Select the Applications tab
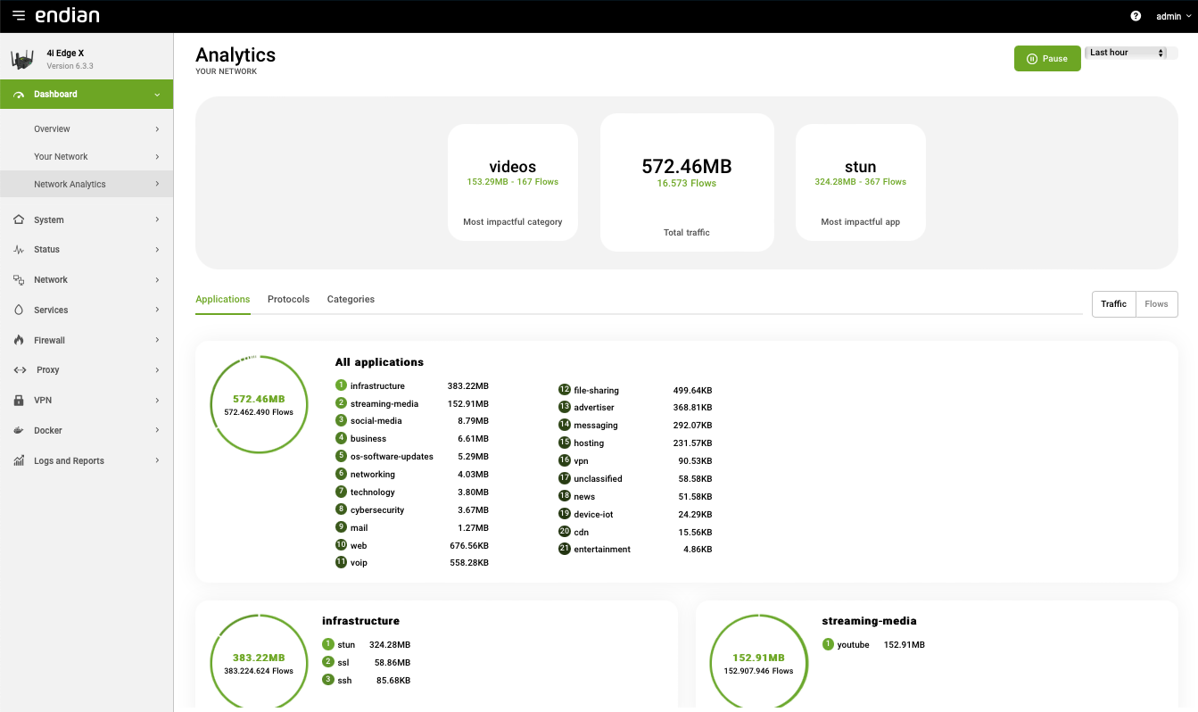Image resolution: width=1198 pixels, height=712 pixels. pyautogui.click(x=223, y=299)
